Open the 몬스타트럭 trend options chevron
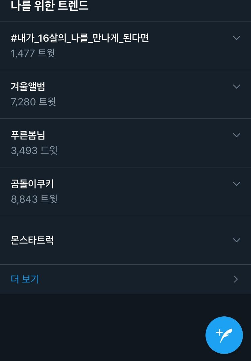The height and width of the screenshot is (361, 251). point(237,240)
